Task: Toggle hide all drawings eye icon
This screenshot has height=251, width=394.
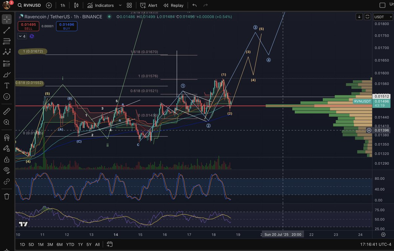Action: pos(7,170)
